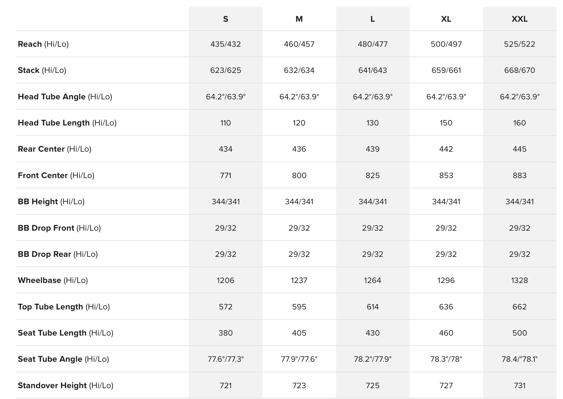Select the XL size column header
The image size is (563, 399).
(x=446, y=19)
